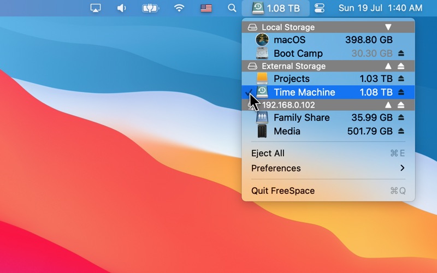Eject the Boot Camp volume
Image resolution: width=437 pixels, height=273 pixels.
tap(401, 53)
